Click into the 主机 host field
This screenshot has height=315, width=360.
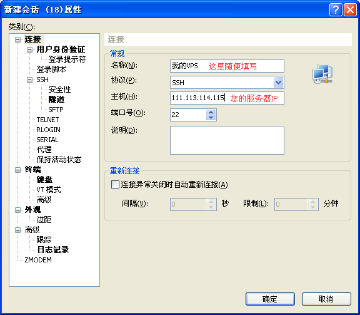[227, 98]
